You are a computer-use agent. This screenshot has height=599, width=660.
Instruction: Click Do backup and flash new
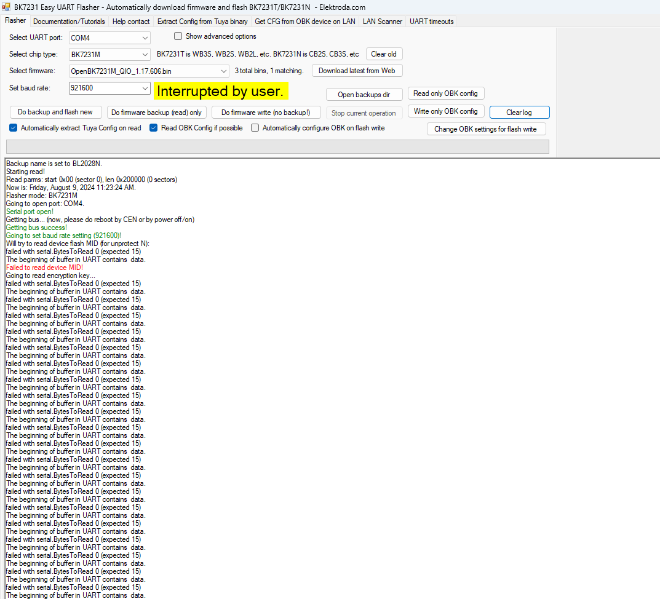point(55,112)
